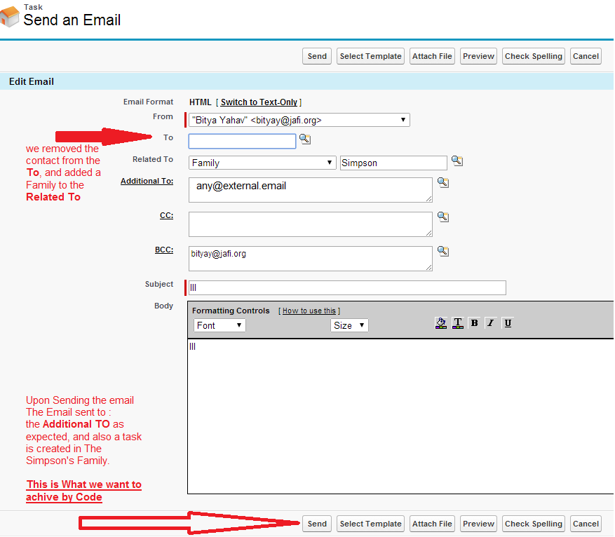Image resolution: width=615 pixels, height=537 pixels.
Task: Click the bottom Check Spelling button
Action: pyautogui.click(x=534, y=524)
